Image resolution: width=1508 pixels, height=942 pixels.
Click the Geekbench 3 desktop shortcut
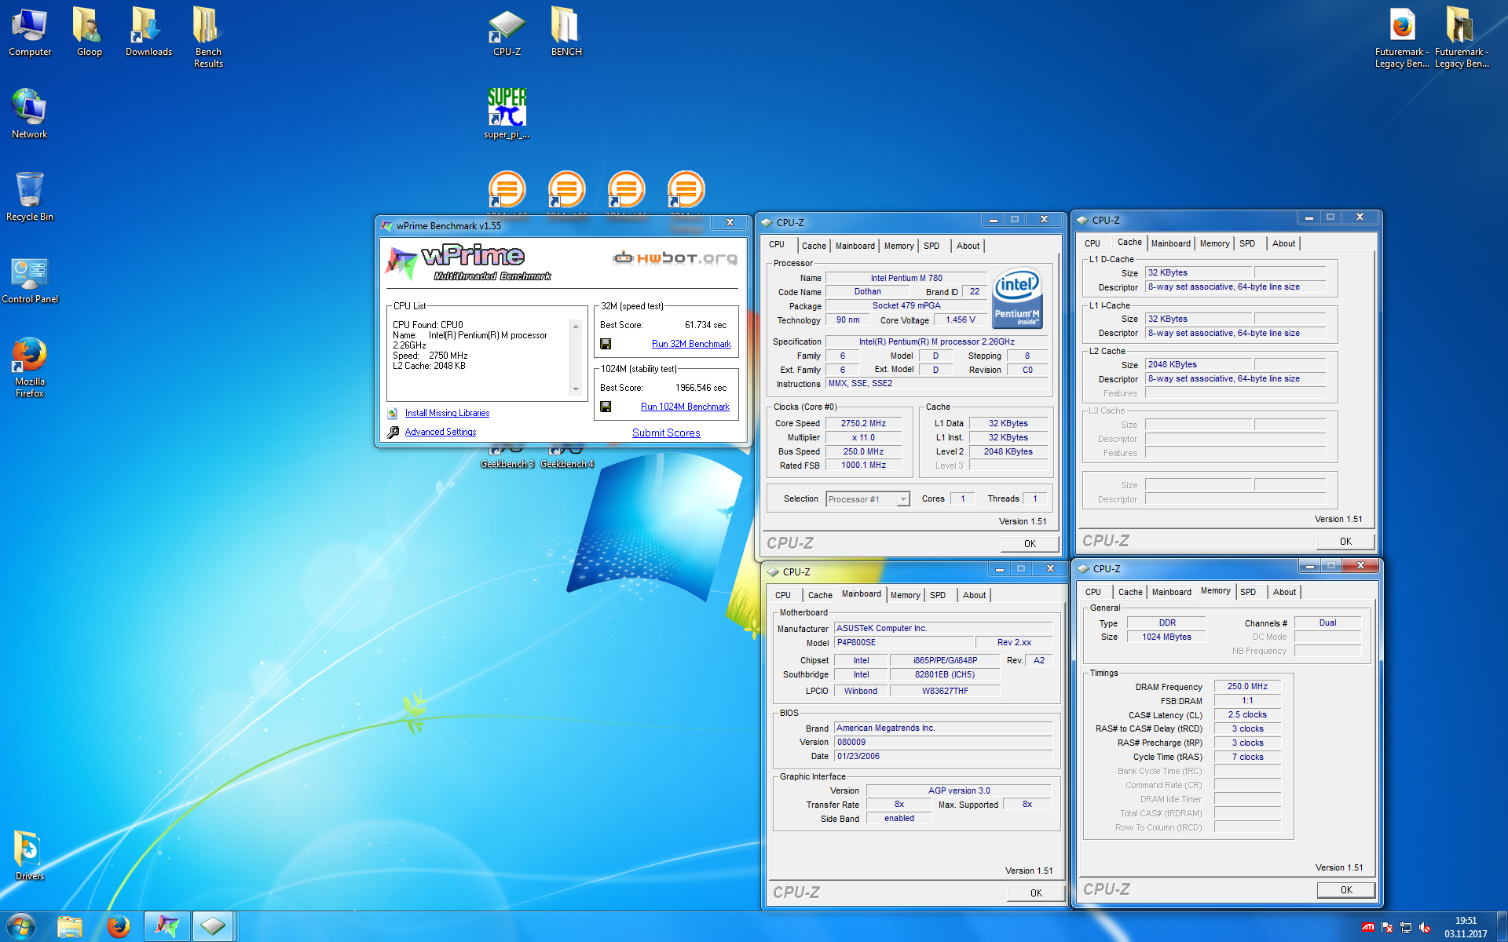point(507,458)
